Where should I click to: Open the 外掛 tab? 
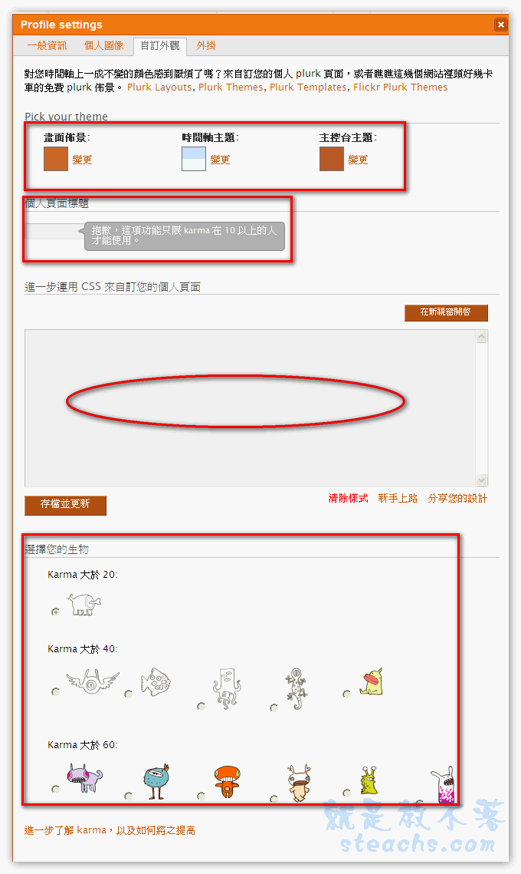(206, 46)
